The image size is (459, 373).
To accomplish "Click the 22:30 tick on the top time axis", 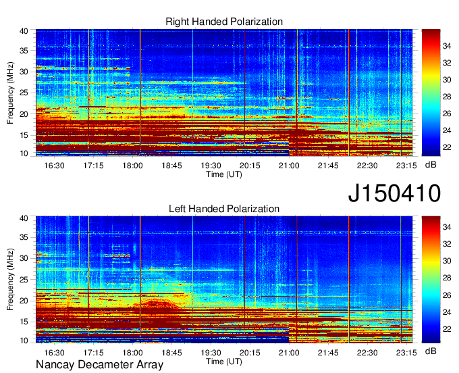I will [x=367, y=166].
